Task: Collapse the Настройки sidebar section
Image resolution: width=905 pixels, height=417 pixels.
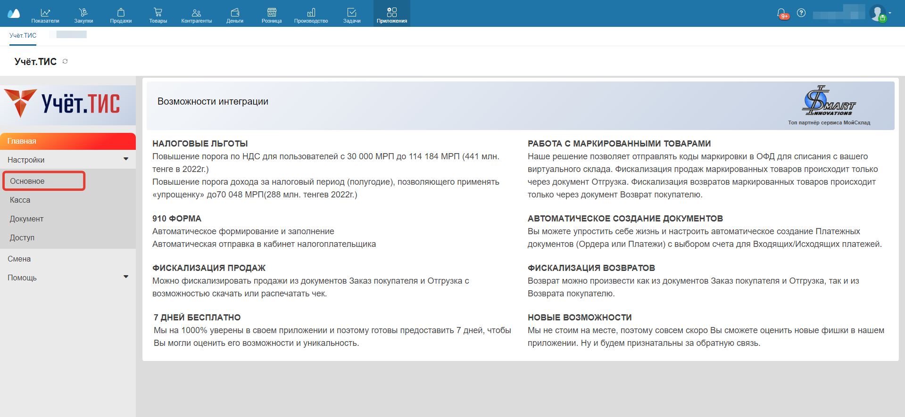Action: pyautogui.click(x=125, y=159)
